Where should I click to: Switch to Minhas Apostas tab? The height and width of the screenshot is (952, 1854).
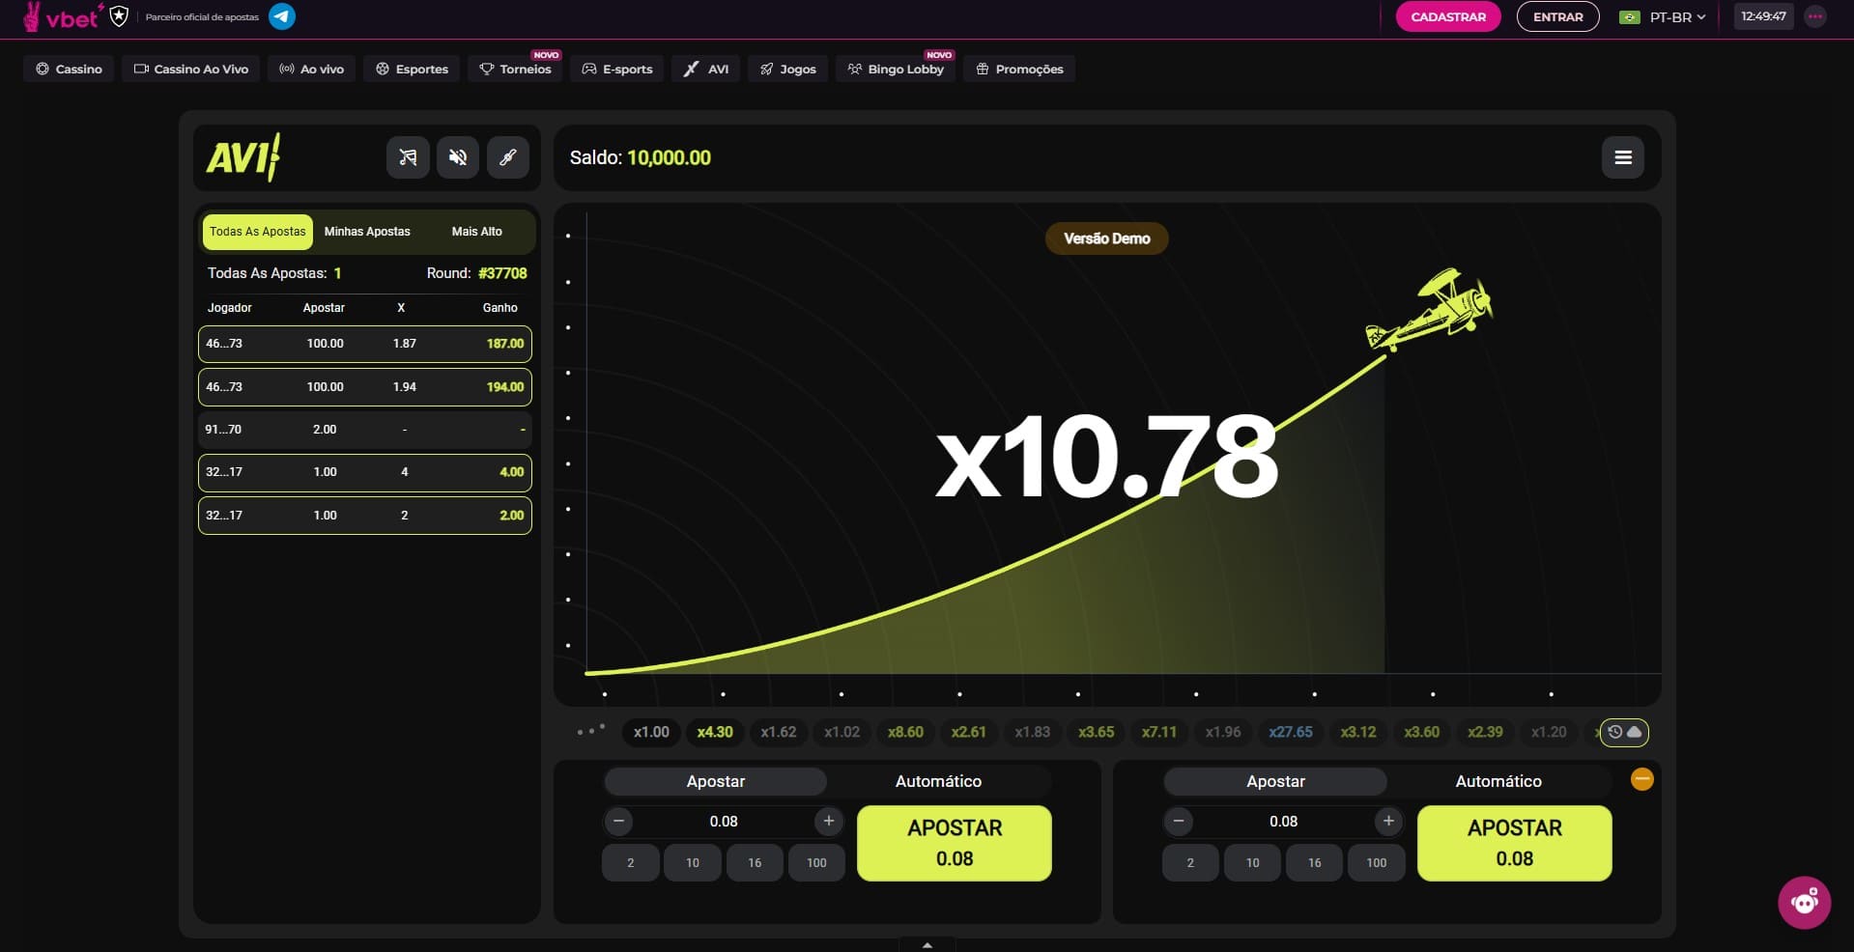pyautogui.click(x=367, y=232)
